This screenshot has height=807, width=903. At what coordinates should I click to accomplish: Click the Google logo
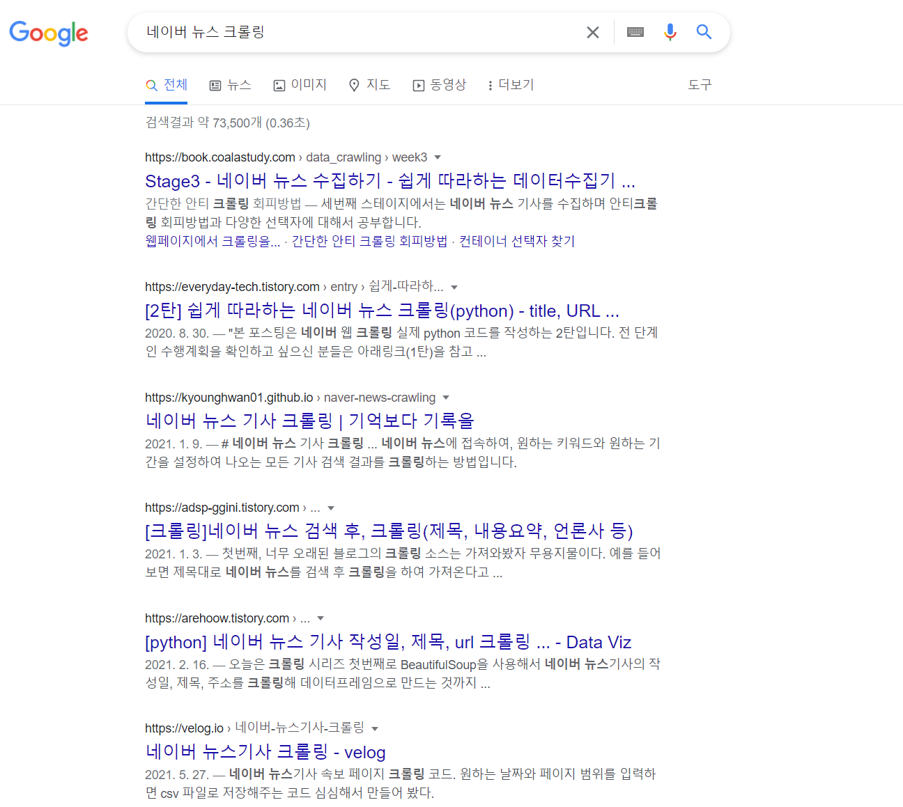(x=49, y=33)
